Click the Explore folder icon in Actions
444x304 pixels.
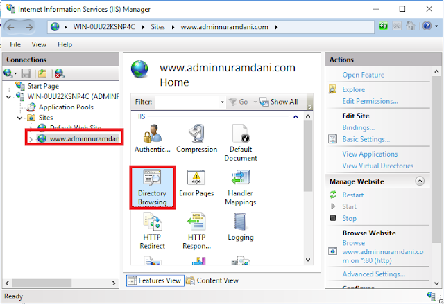pyautogui.click(x=332, y=89)
